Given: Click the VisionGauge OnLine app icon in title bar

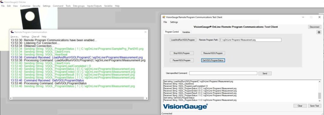Looking at the screenshot, I should click(2, 2).
